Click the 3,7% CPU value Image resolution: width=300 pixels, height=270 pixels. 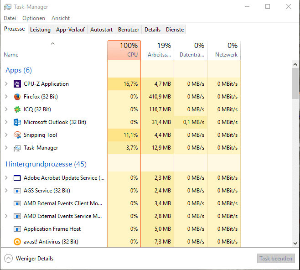tap(132, 148)
